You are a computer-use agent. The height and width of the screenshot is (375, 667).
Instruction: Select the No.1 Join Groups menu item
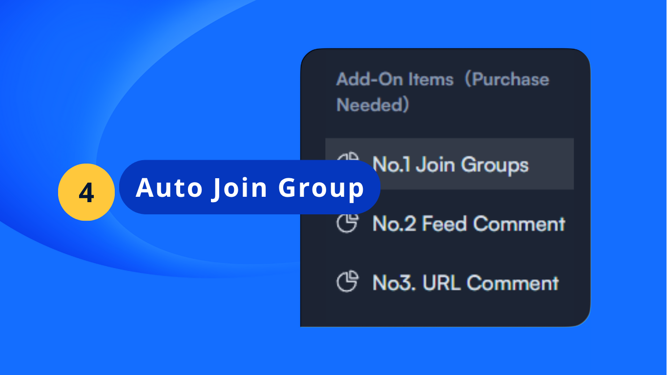(x=450, y=165)
